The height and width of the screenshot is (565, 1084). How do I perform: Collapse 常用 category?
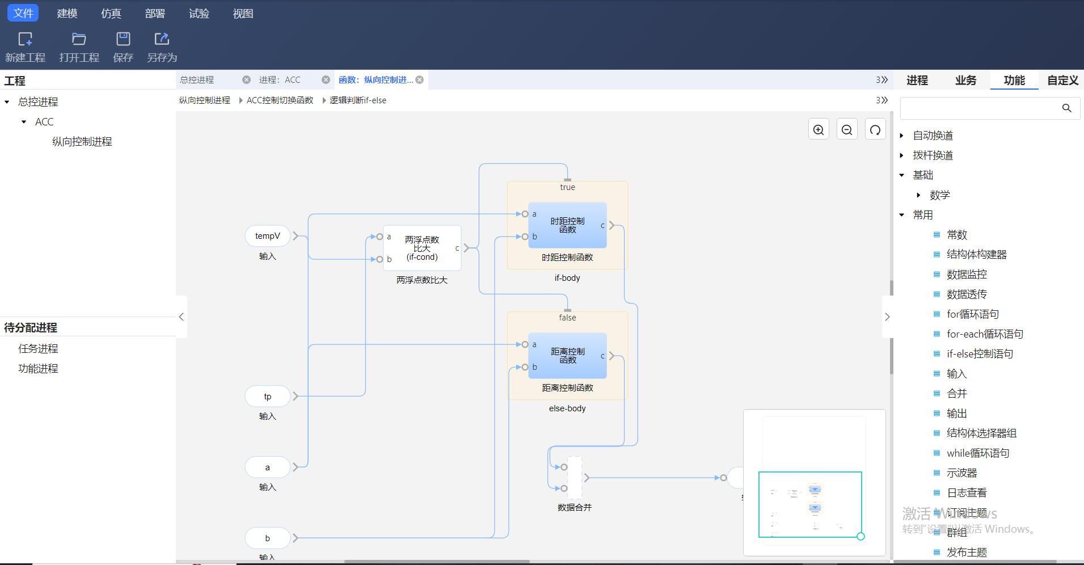901,215
